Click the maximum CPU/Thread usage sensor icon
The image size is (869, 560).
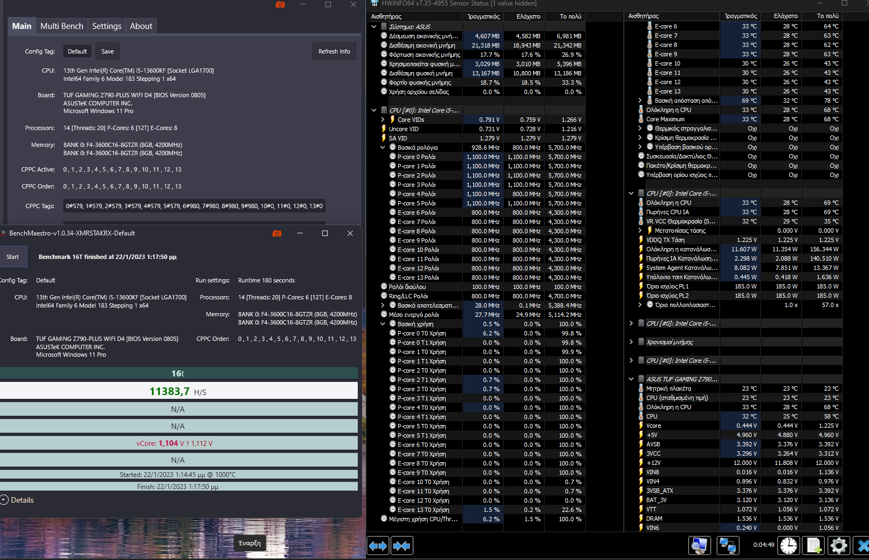tap(384, 519)
